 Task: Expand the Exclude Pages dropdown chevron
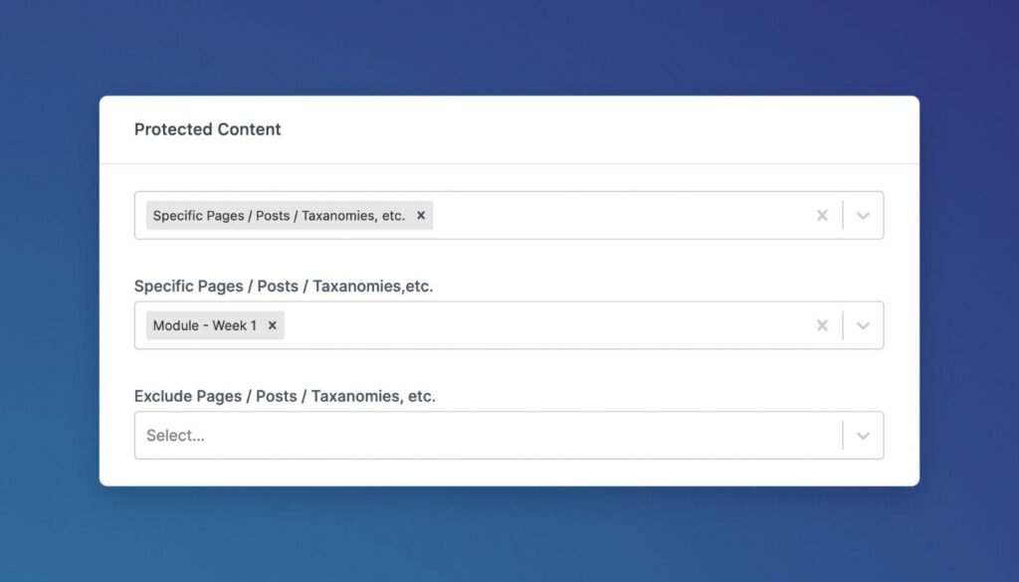[x=863, y=436]
